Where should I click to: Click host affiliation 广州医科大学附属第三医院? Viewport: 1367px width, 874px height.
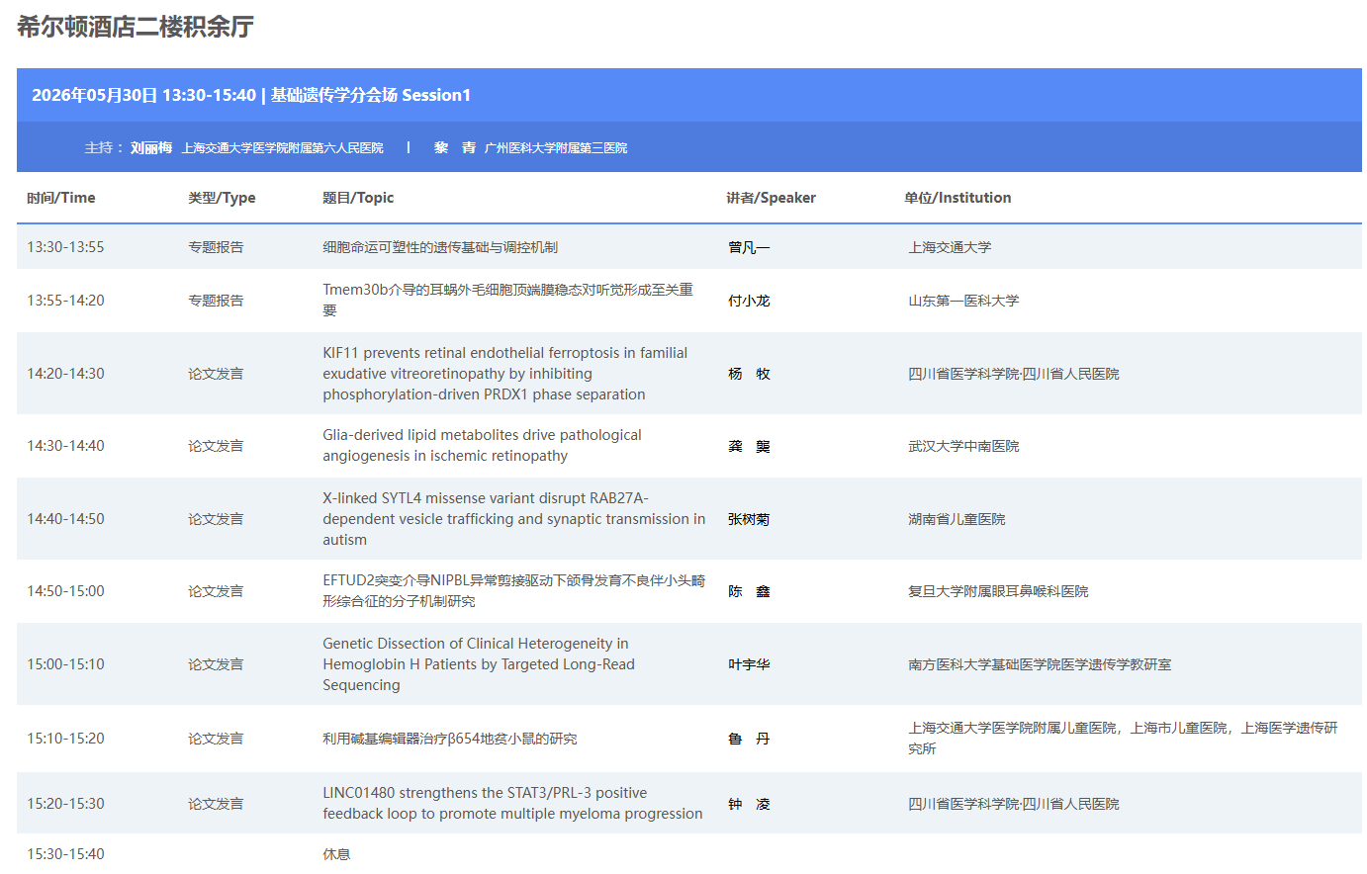click(556, 148)
